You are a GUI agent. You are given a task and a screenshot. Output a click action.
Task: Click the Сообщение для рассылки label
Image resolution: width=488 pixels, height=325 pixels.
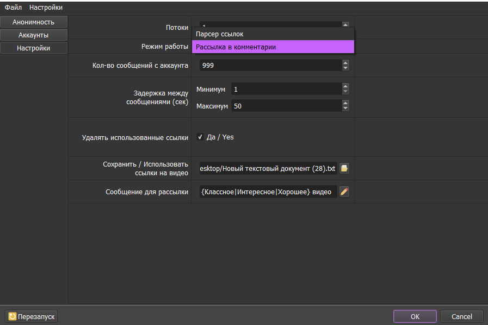click(x=146, y=192)
